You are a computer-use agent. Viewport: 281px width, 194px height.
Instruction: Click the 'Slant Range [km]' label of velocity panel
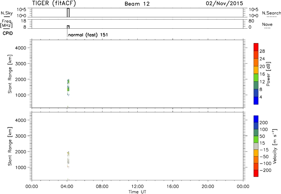point(10,146)
